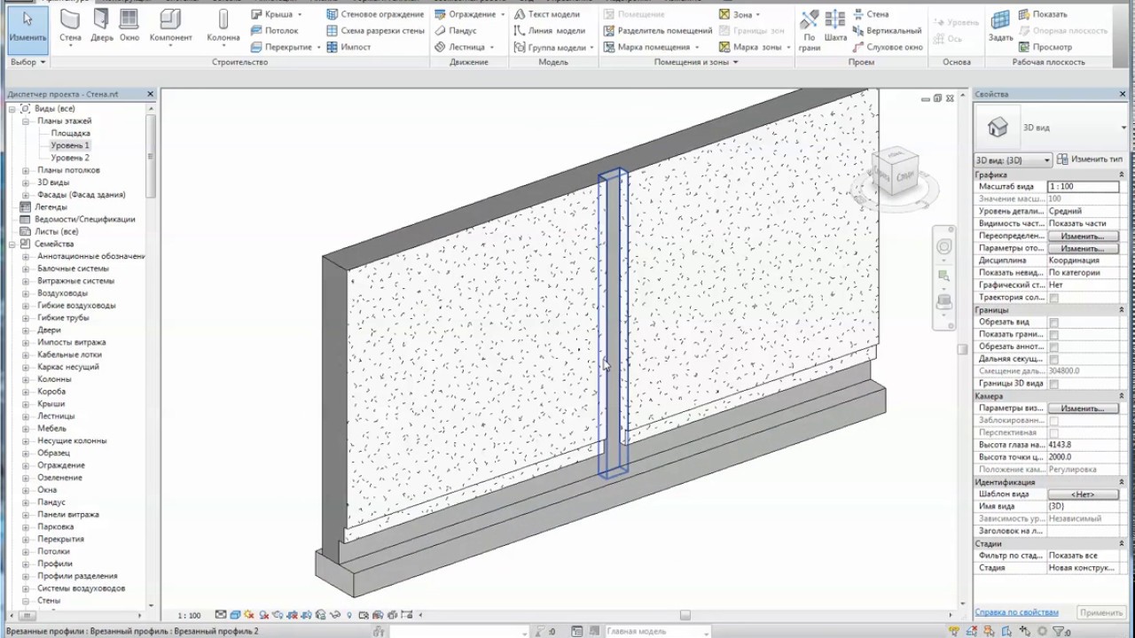Viewport: 1135px width, 638px height.
Task: Select the Импост (Mullion) tool
Action: click(x=348, y=47)
